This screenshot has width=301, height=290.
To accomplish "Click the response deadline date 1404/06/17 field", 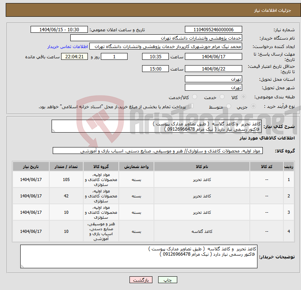I will [213, 56].
